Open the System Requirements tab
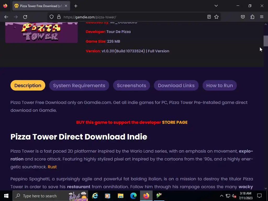 point(79,85)
